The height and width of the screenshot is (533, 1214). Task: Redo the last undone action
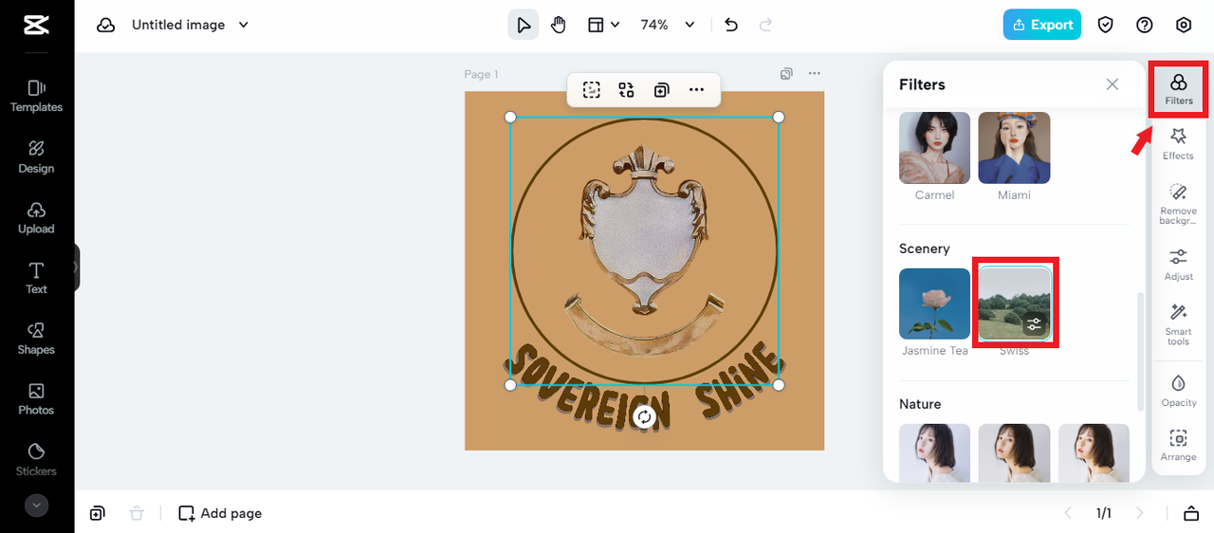coord(766,25)
